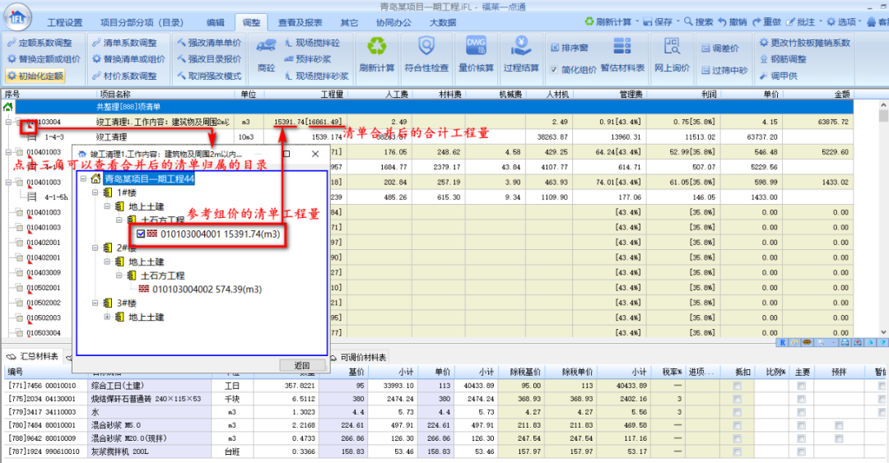Click 替换定额或组价 gear item

point(44,59)
